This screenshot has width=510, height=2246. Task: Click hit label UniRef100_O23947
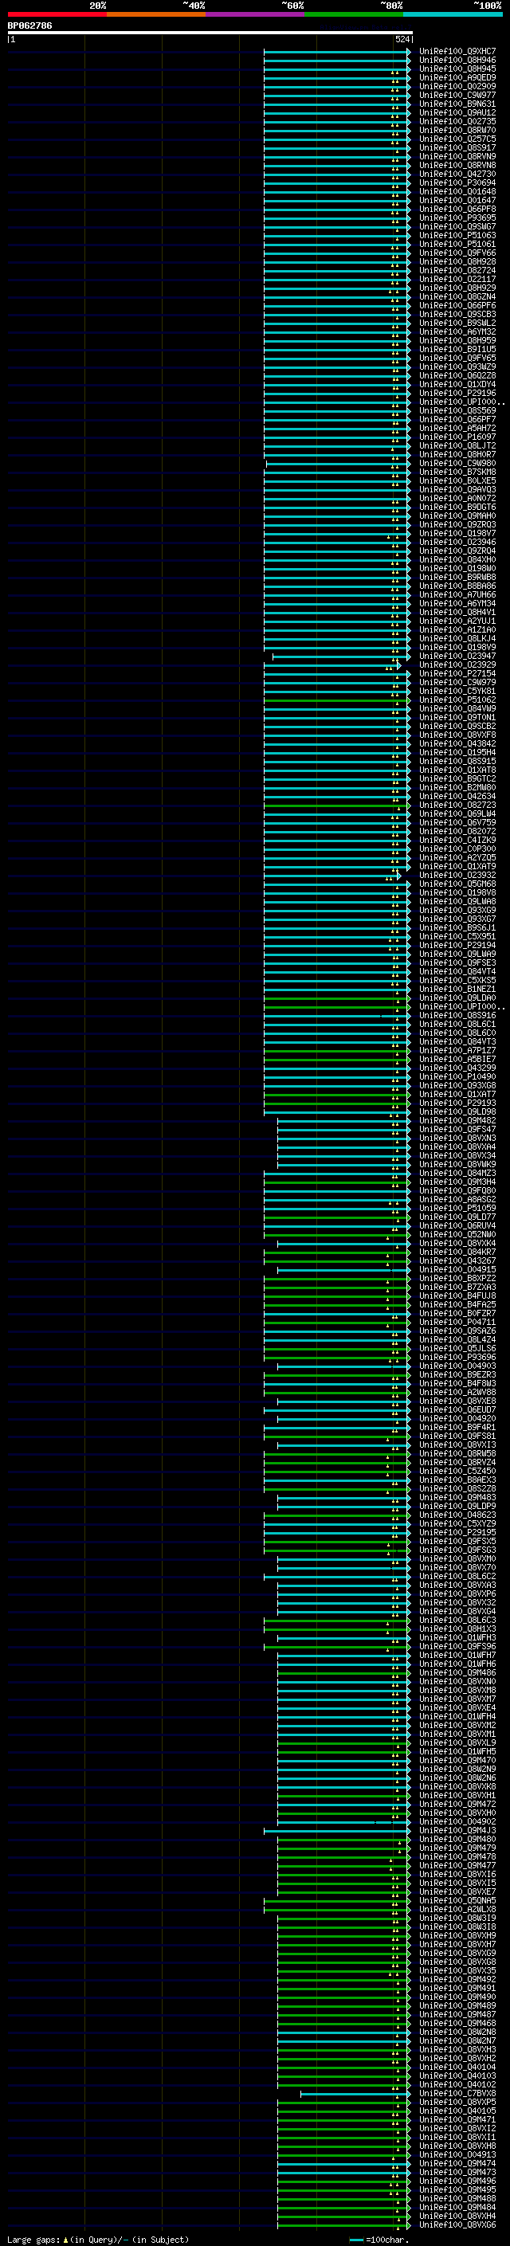coord(457,656)
